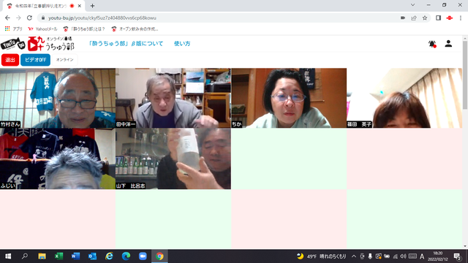Select 田中洋一 video tile
The image size is (468, 263).
click(x=173, y=98)
